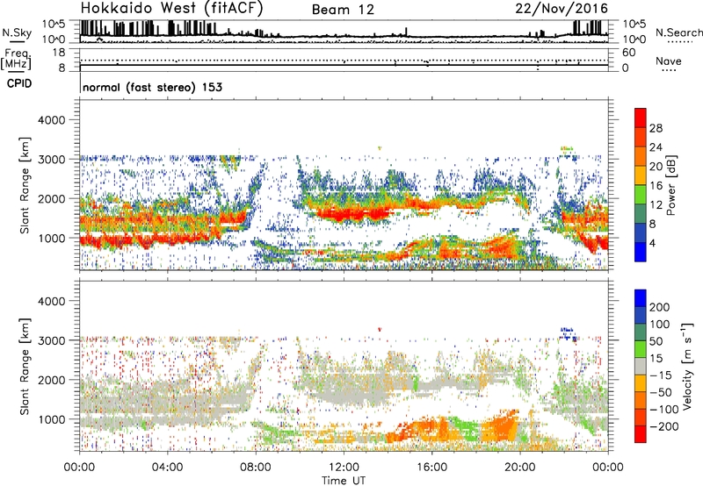Click the 'Hokkaido West (fitACF)' title text
The image size is (703, 486).
(x=171, y=9)
